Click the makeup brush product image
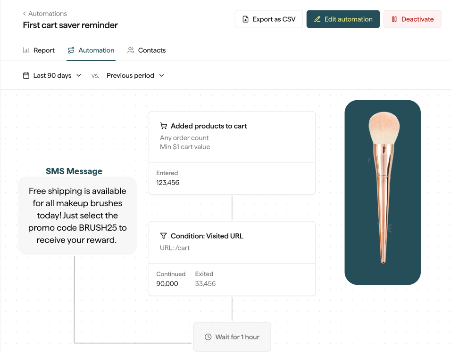Viewport: 451px width, 353px height. (x=383, y=192)
